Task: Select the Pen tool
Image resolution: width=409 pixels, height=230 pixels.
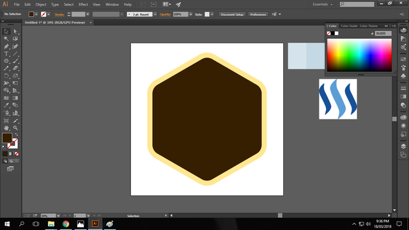Action: click(x=6, y=47)
